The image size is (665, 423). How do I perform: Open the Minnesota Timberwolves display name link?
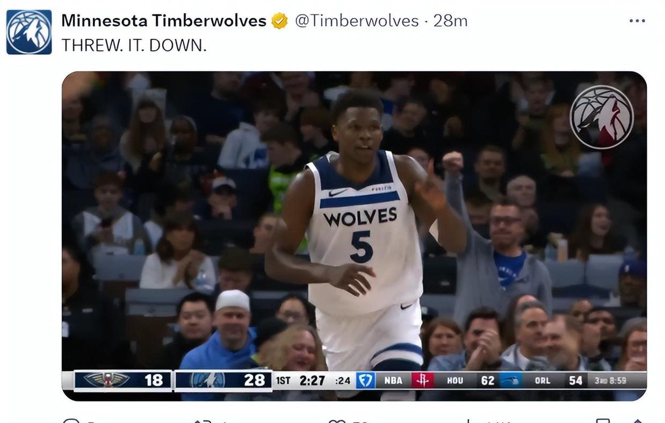click(x=164, y=21)
